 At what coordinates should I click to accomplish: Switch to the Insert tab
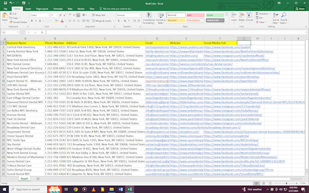click(x=28, y=9)
